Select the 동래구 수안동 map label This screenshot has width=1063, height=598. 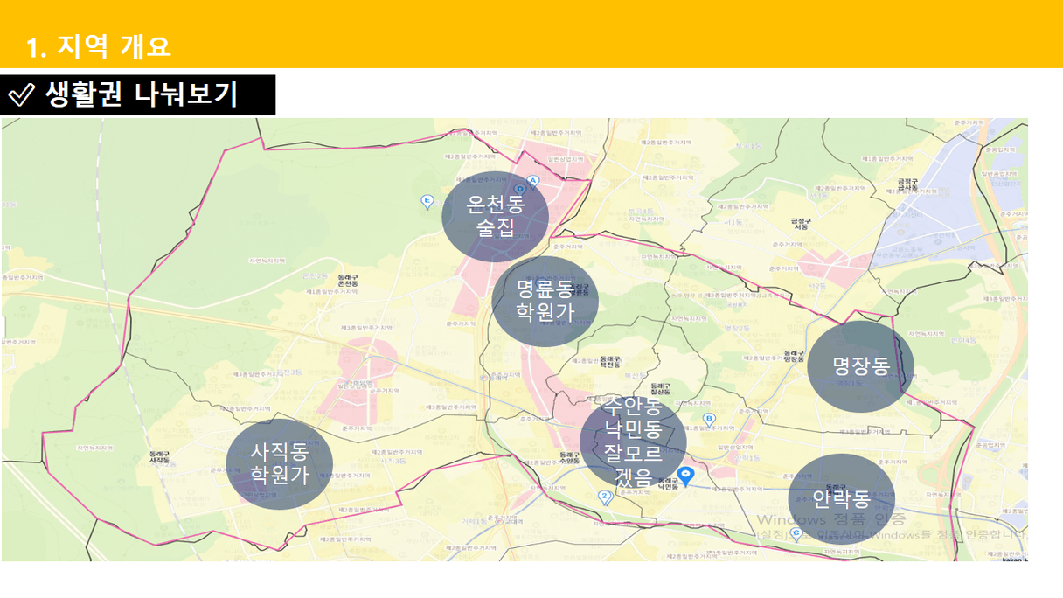point(569,458)
